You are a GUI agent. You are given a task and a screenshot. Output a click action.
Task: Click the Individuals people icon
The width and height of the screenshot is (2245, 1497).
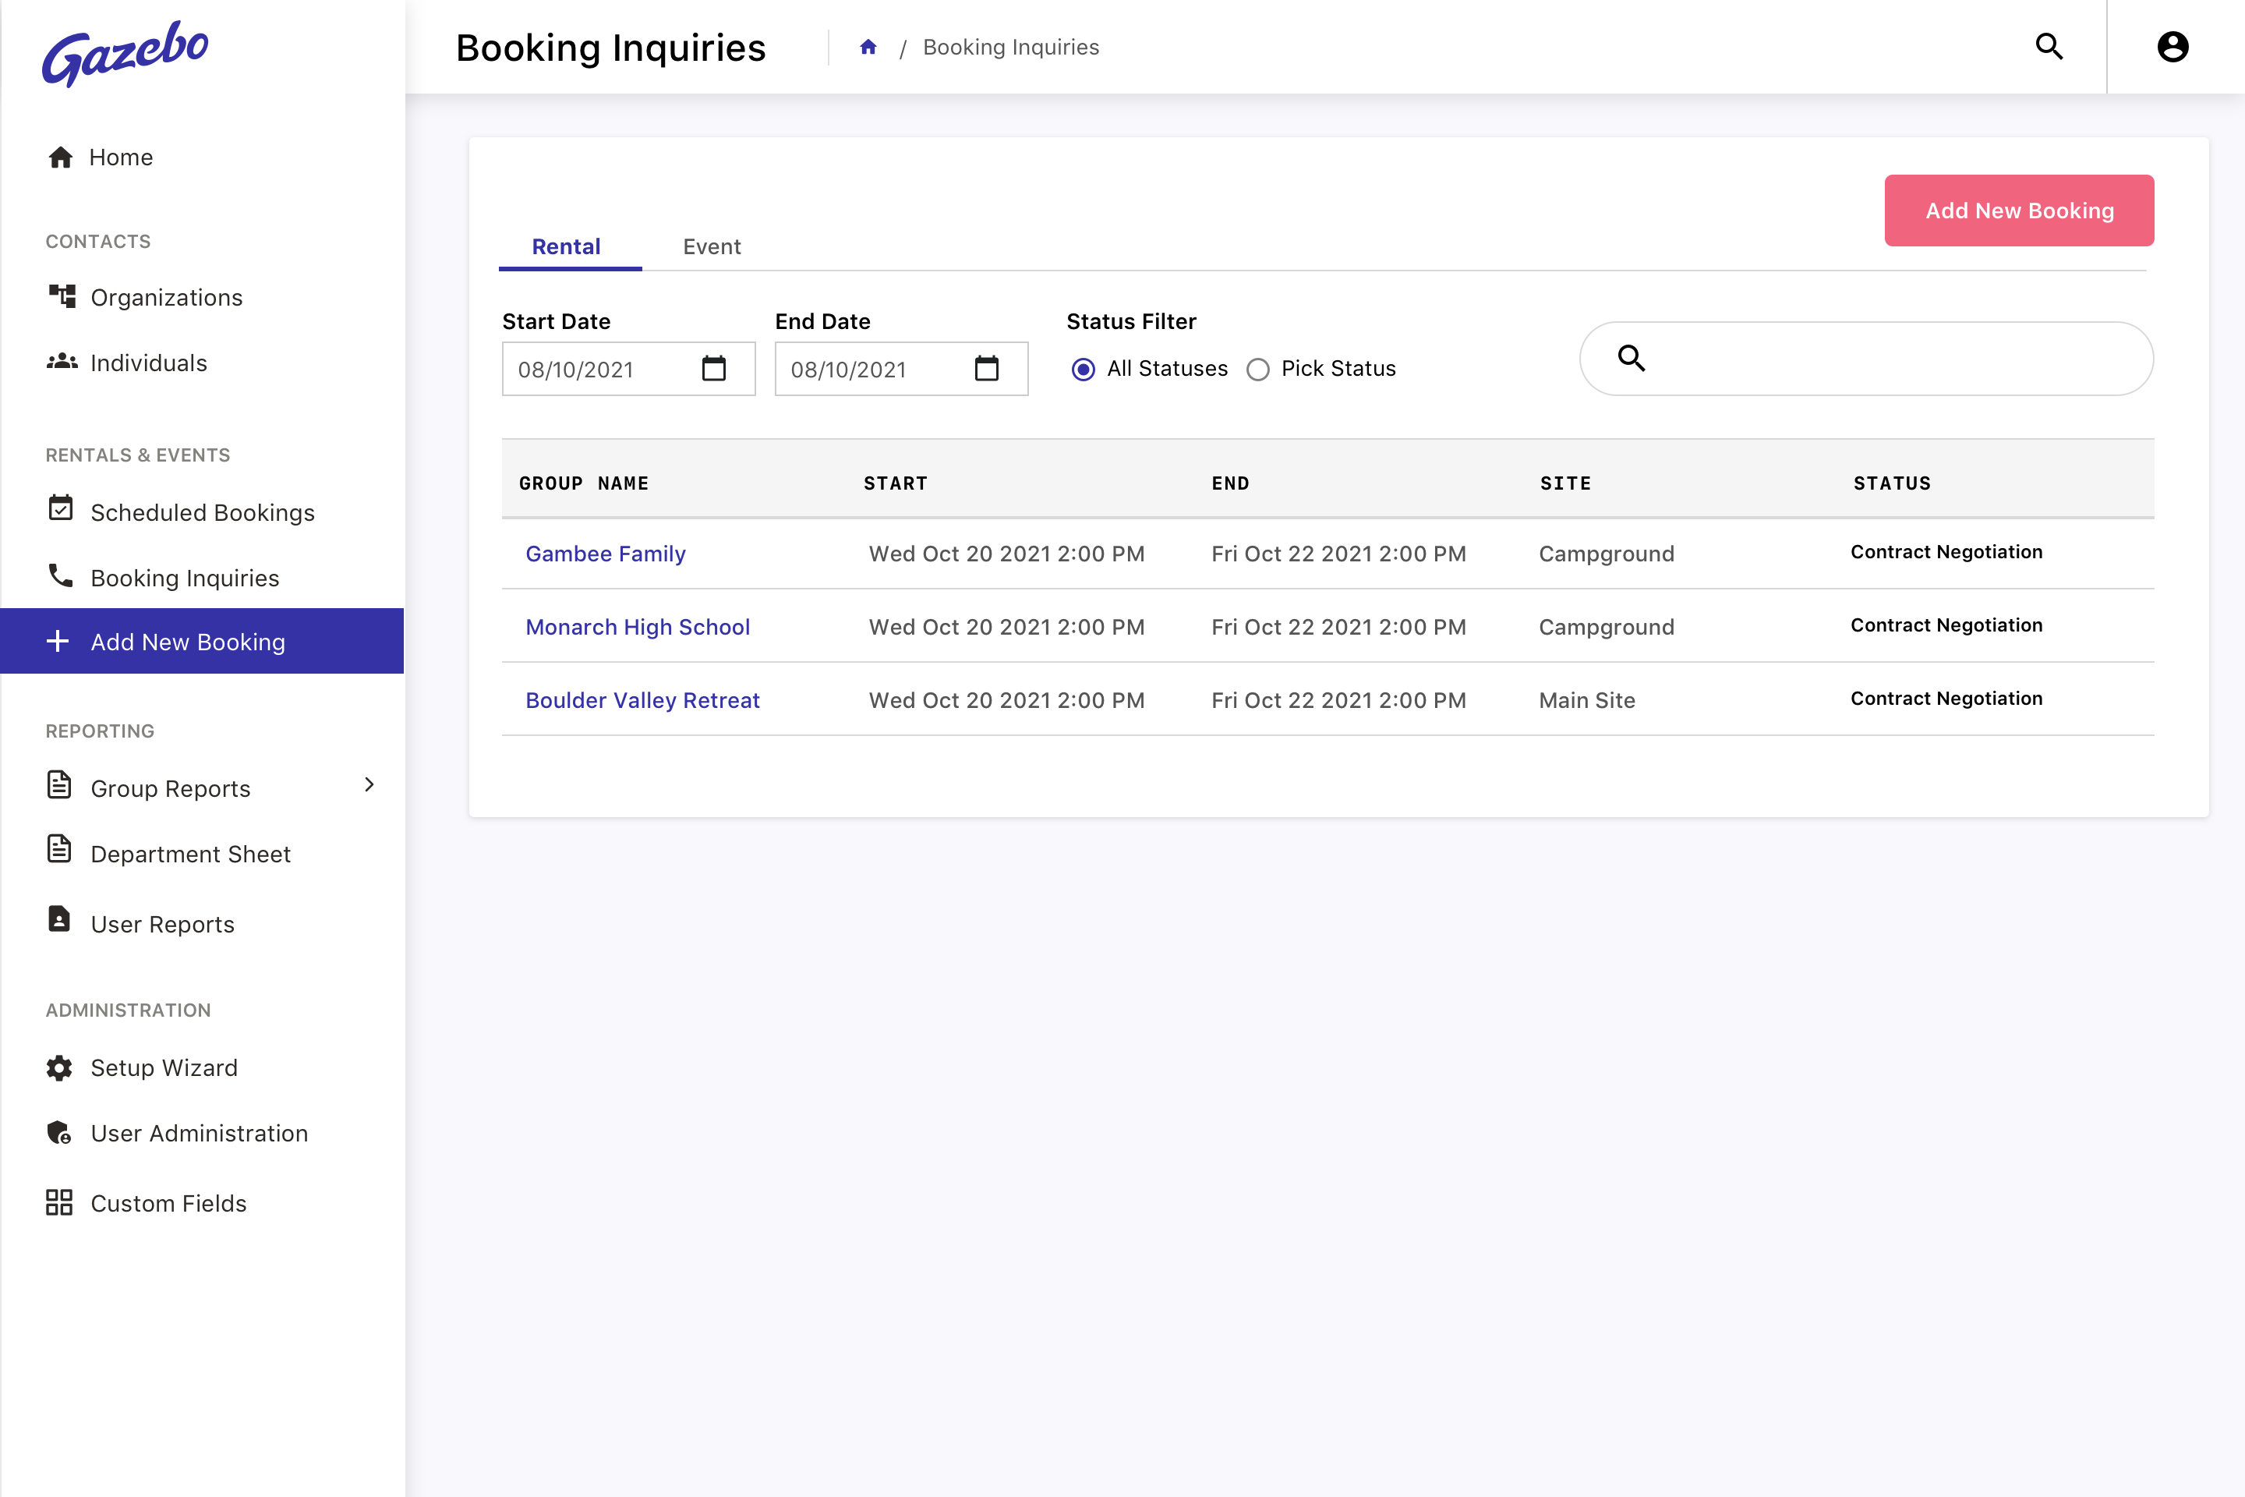pyautogui.click(x=62, y=362)
